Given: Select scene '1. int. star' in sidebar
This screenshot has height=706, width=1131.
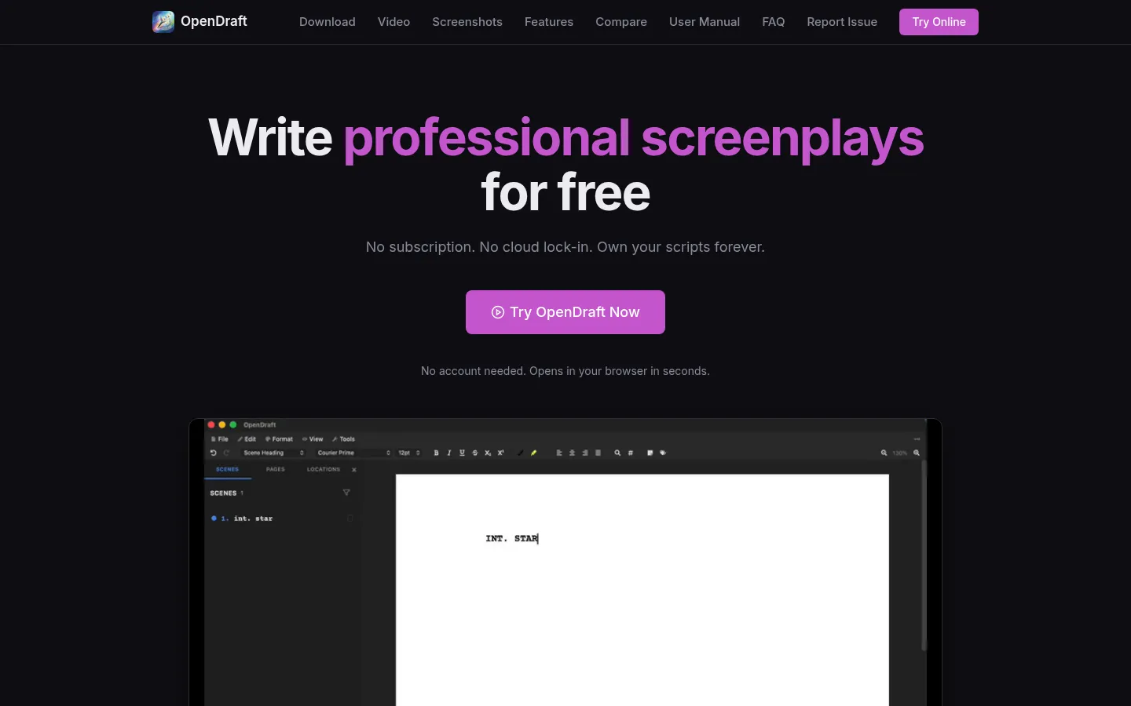Looking at the screenshot, I should [x=283, y=519].
